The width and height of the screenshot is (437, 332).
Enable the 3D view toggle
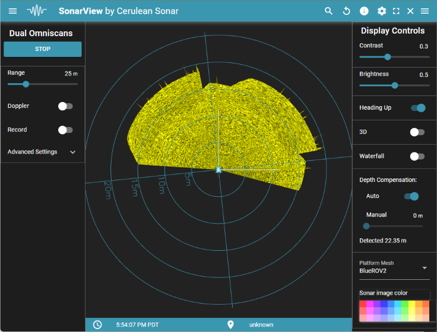[x=417, y=132]
